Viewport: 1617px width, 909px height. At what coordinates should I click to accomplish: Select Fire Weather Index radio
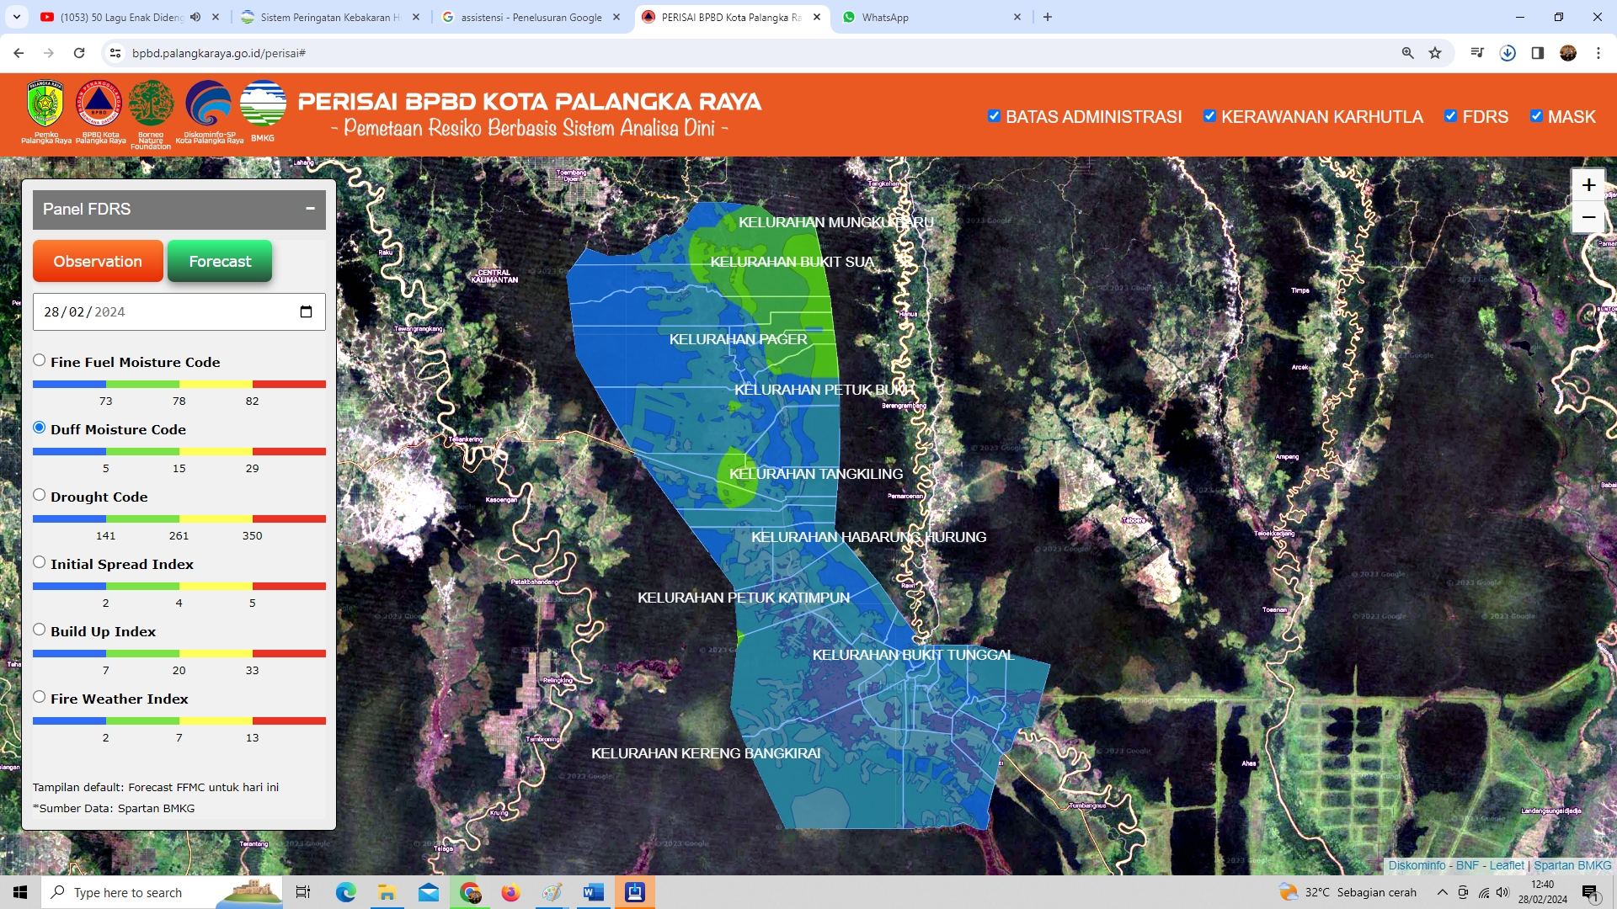40,697
